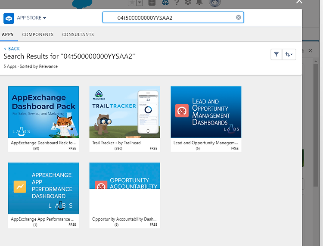This screenshot has width=323, height=246.
Task: Click the 'Lead and Opportunity Managem...' title
Action: (205, 143)
